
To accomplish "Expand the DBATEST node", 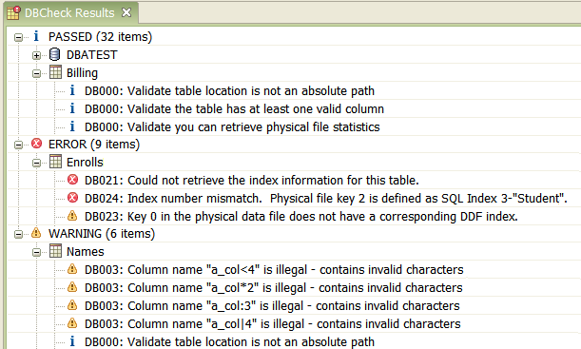I will pyautogui.click(x=36, y=55).
